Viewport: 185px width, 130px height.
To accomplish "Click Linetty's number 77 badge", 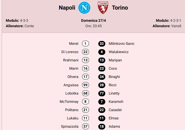I will (102, 93).
